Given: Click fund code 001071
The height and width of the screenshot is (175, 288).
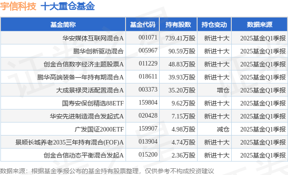Looking at the screenshot, I should pos(148,38).
